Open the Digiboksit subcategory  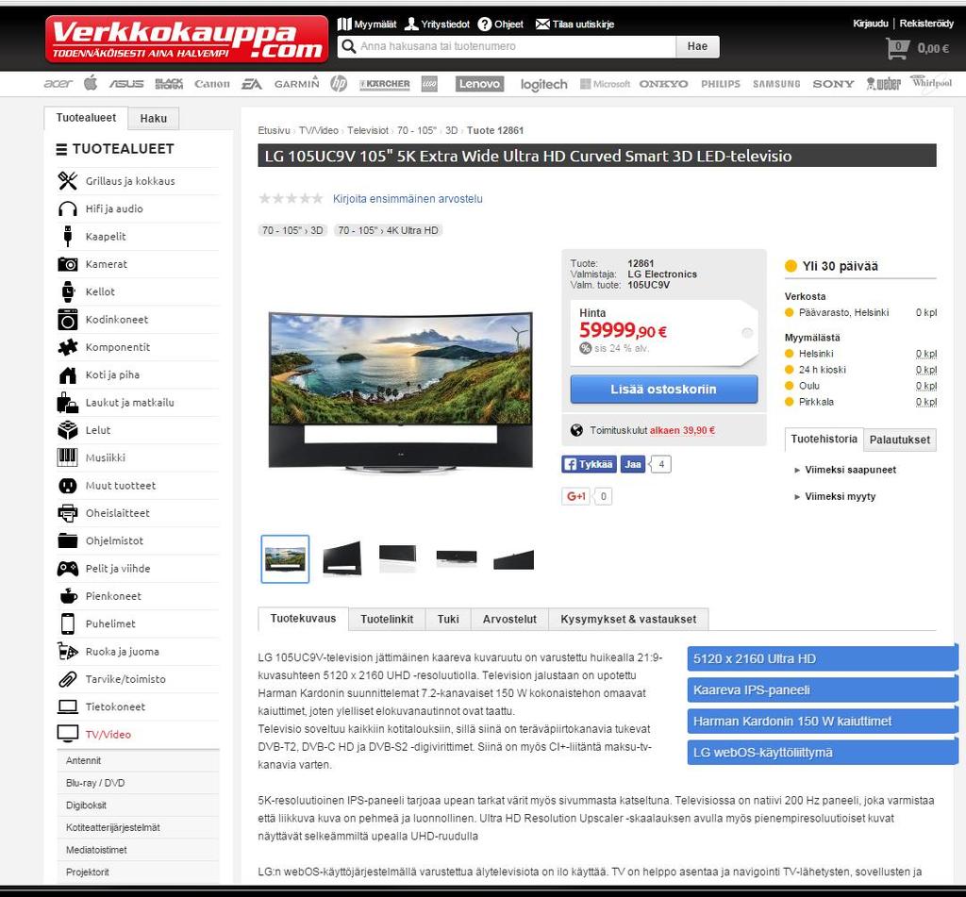(86, 806)
